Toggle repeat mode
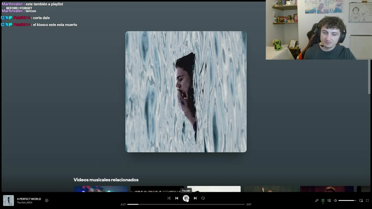 tap(203, 198)
